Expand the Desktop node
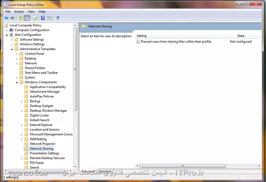The width and height of the screenshot is (266, 182). coord(16,59)
